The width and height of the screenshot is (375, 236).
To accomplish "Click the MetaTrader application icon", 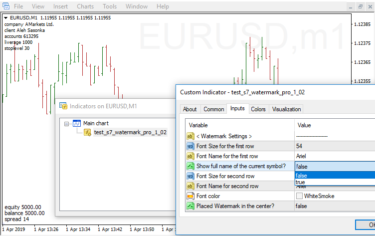I will pyautogui.click(x=6, y=6).
